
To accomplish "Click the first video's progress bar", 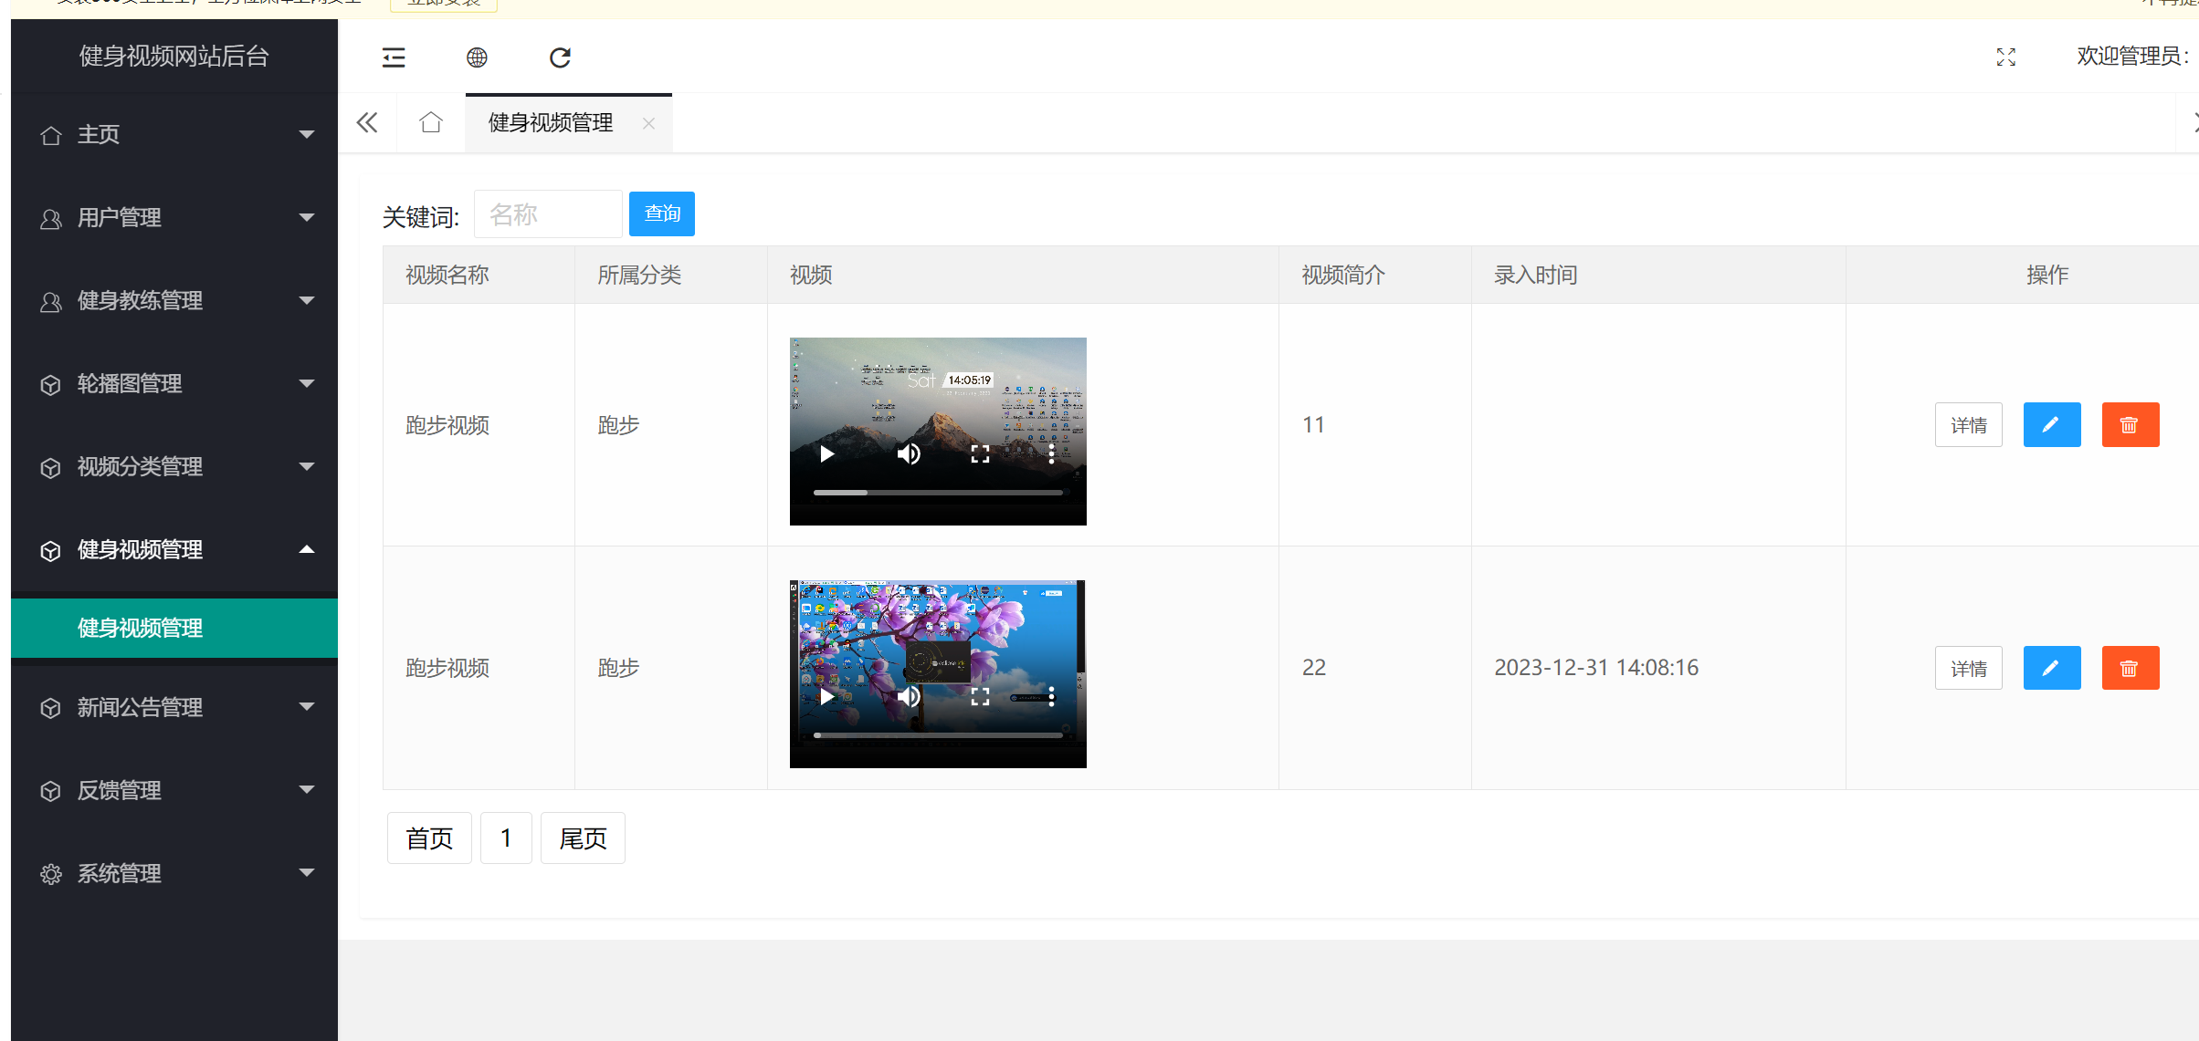I will (x=938, y=493).
